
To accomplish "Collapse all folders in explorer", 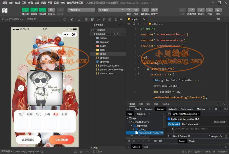I will (123, 34).
